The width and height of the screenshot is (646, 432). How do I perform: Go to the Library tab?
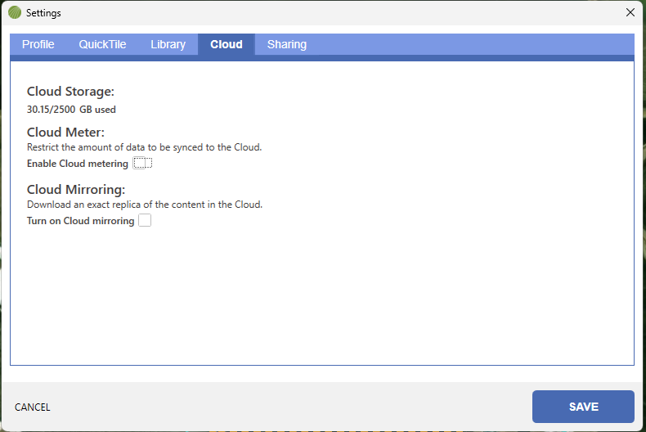[x=168, y=44]
